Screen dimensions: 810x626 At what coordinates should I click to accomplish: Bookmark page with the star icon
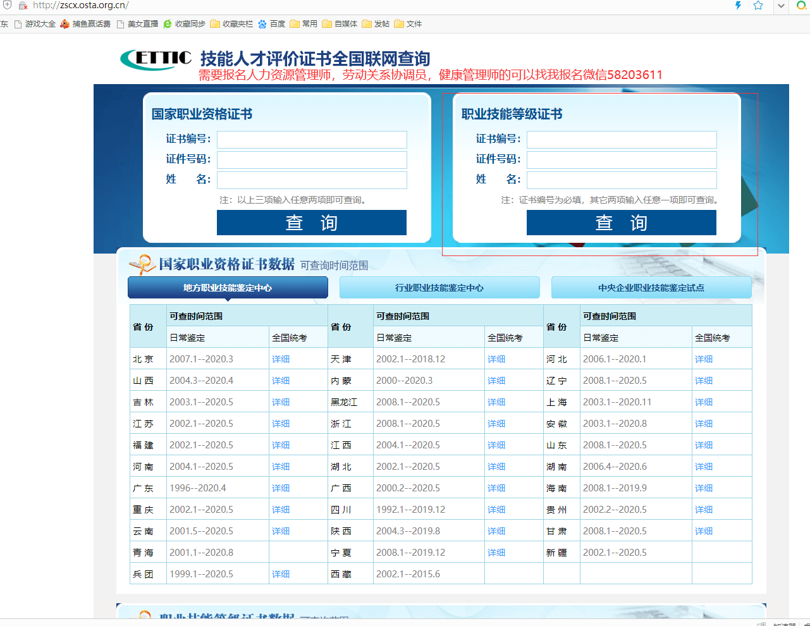coord(758,5)
